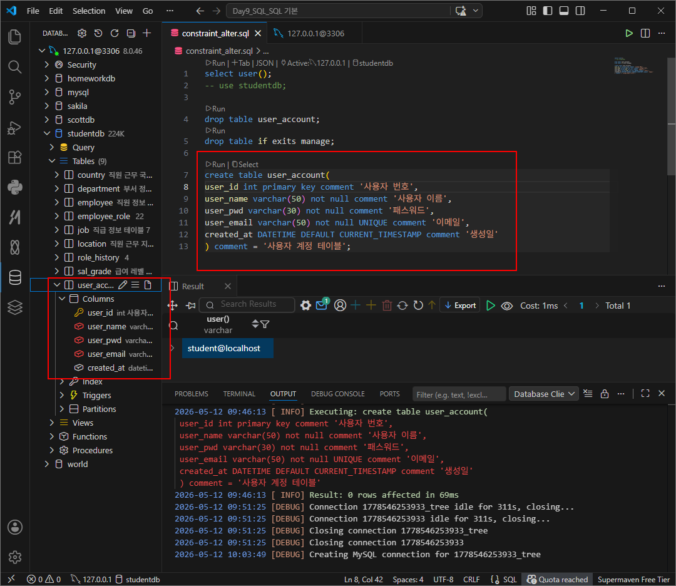Viewport: 676px width, 586px height.
Task: Toggle output scroll lock
Action: pyautogui.click(x=605, y=393)
